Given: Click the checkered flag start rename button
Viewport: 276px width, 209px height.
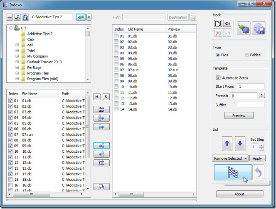Looking at the screenshot, I should (233, 172).
